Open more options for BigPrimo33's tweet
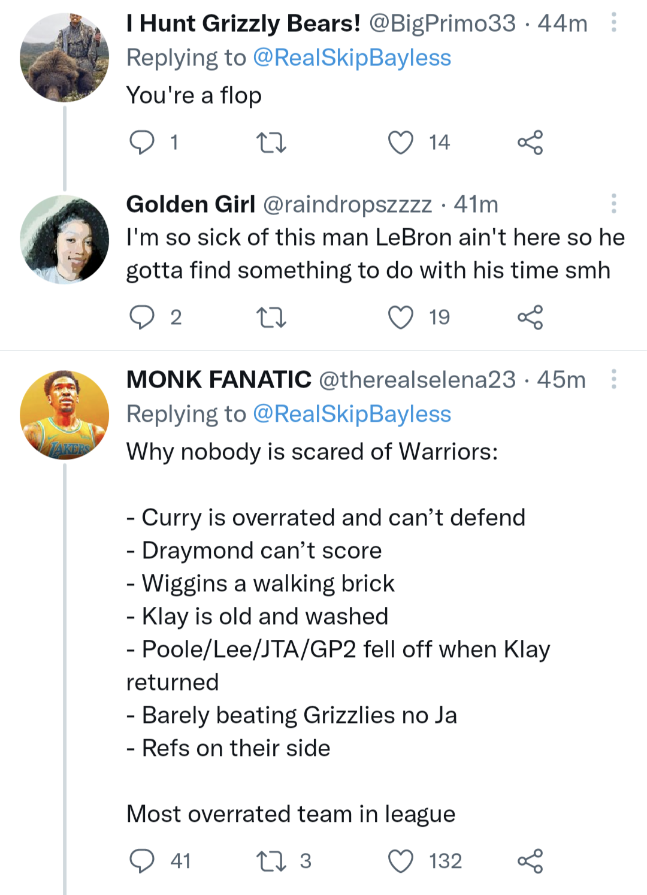This screenshot has height=895, width=647. click(x=613, y=23)
